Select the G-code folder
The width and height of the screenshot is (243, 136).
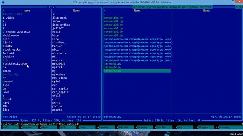click(x=8, y=99)
